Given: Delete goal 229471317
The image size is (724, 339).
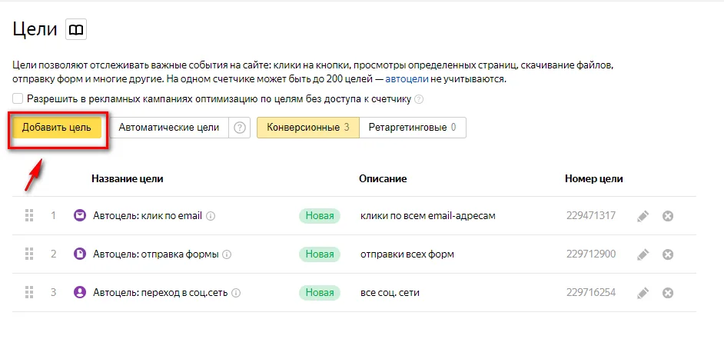Looking at the screenshot, I should coord(668,216).
